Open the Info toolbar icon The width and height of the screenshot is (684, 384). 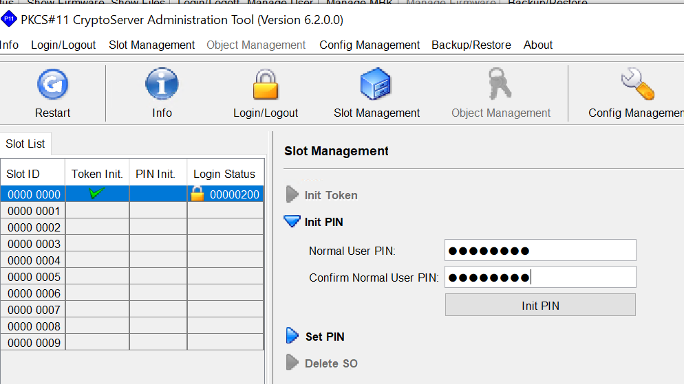click(162, 84)
